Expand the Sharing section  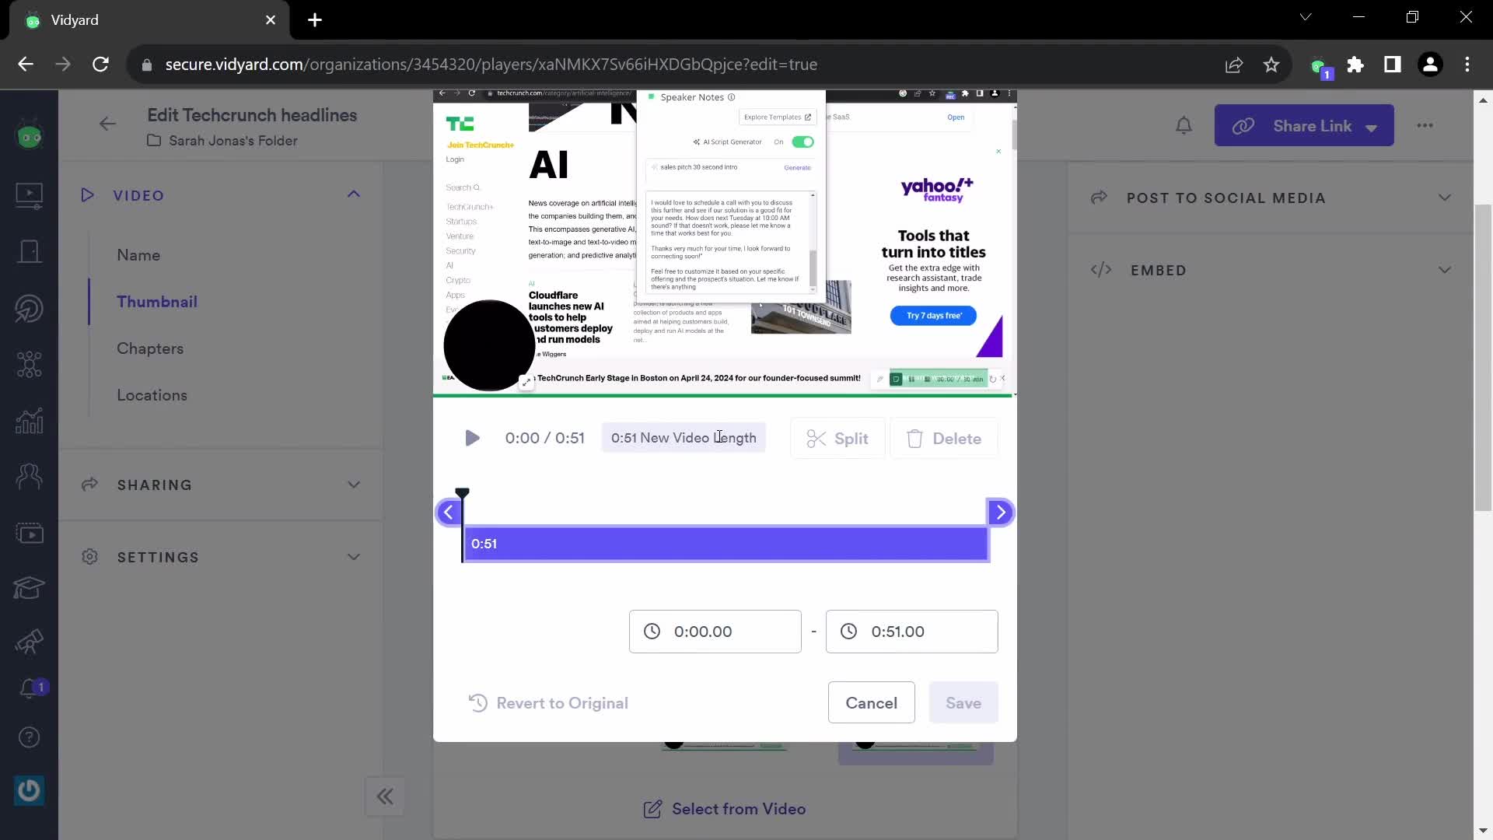click(221, 484)
